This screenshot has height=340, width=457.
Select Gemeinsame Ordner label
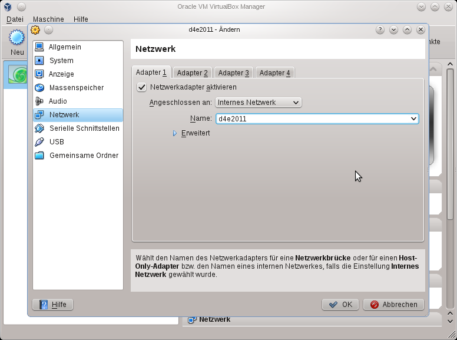coord(84,156)
